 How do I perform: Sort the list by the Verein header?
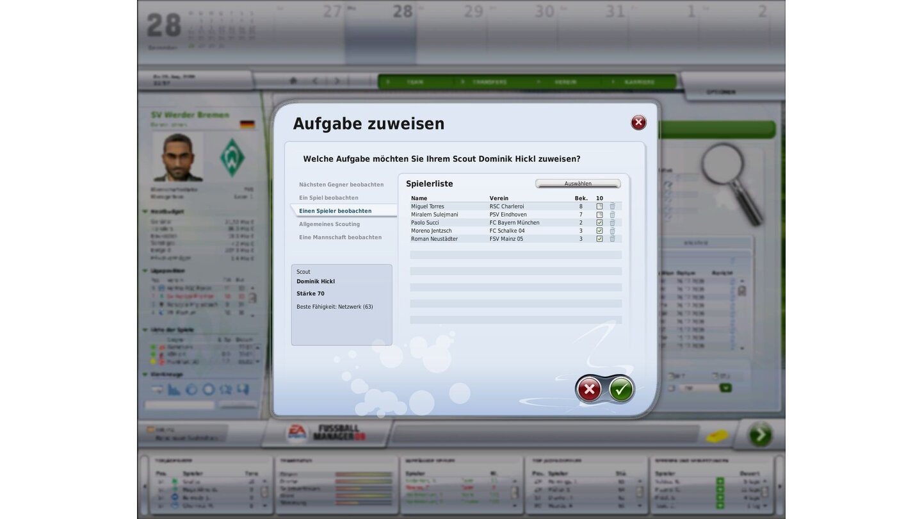(x=499, y=199)
